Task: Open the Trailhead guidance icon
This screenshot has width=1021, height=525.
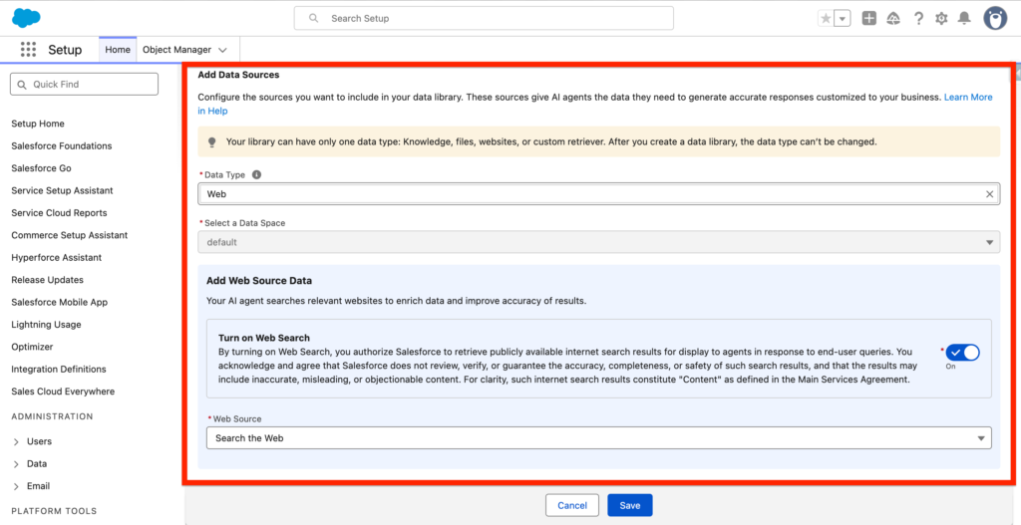Action: pos(893,18)
